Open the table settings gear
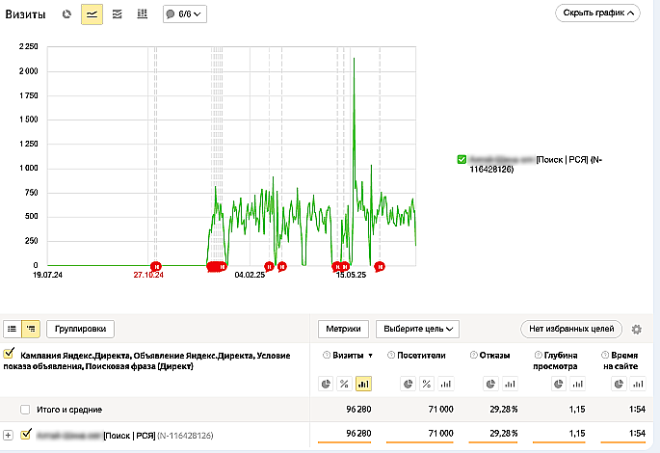Screen dimensions: 660x453 637,329
